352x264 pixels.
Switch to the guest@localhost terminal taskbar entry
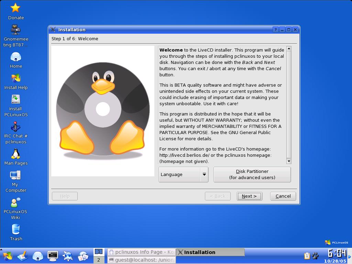141,260
